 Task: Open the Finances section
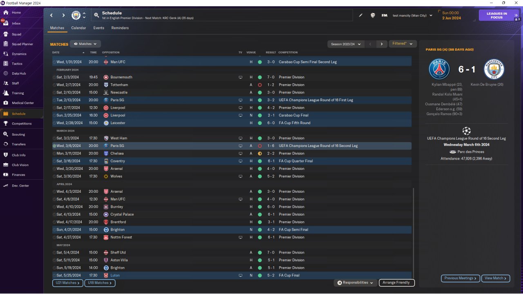pos(18,175)
